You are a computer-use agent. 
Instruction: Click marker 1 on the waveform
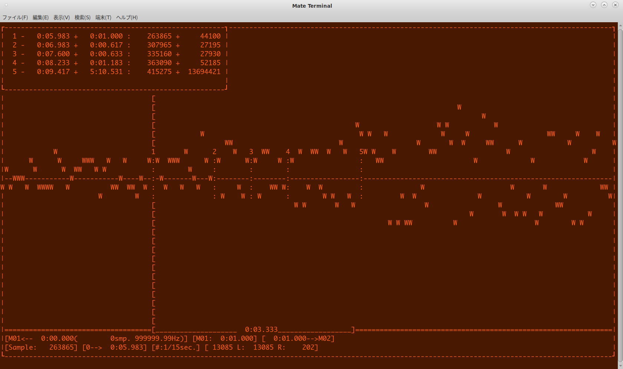(x=153, y=152)
